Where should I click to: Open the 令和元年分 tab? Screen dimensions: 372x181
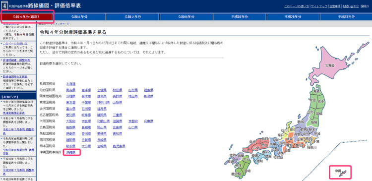point(186,16)
